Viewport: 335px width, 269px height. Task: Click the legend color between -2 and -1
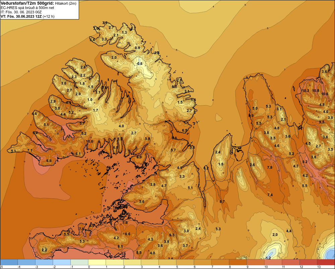coord(62,262)
